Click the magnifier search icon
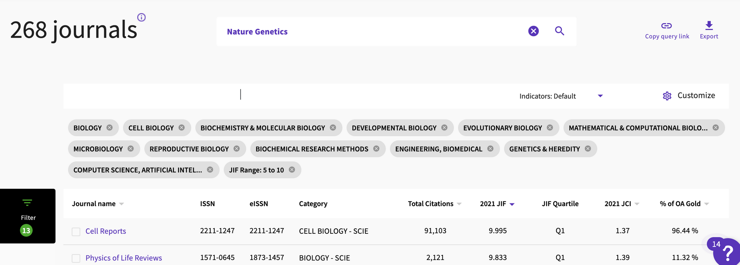This screenshot has width=740, height=265. (560, 31)
